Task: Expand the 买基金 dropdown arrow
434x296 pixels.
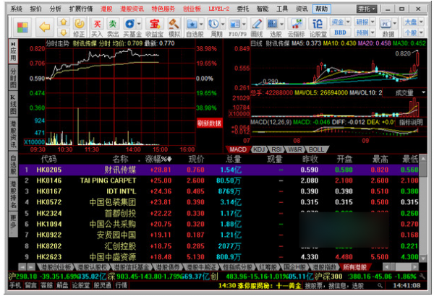Action: [x=139, y=24]
